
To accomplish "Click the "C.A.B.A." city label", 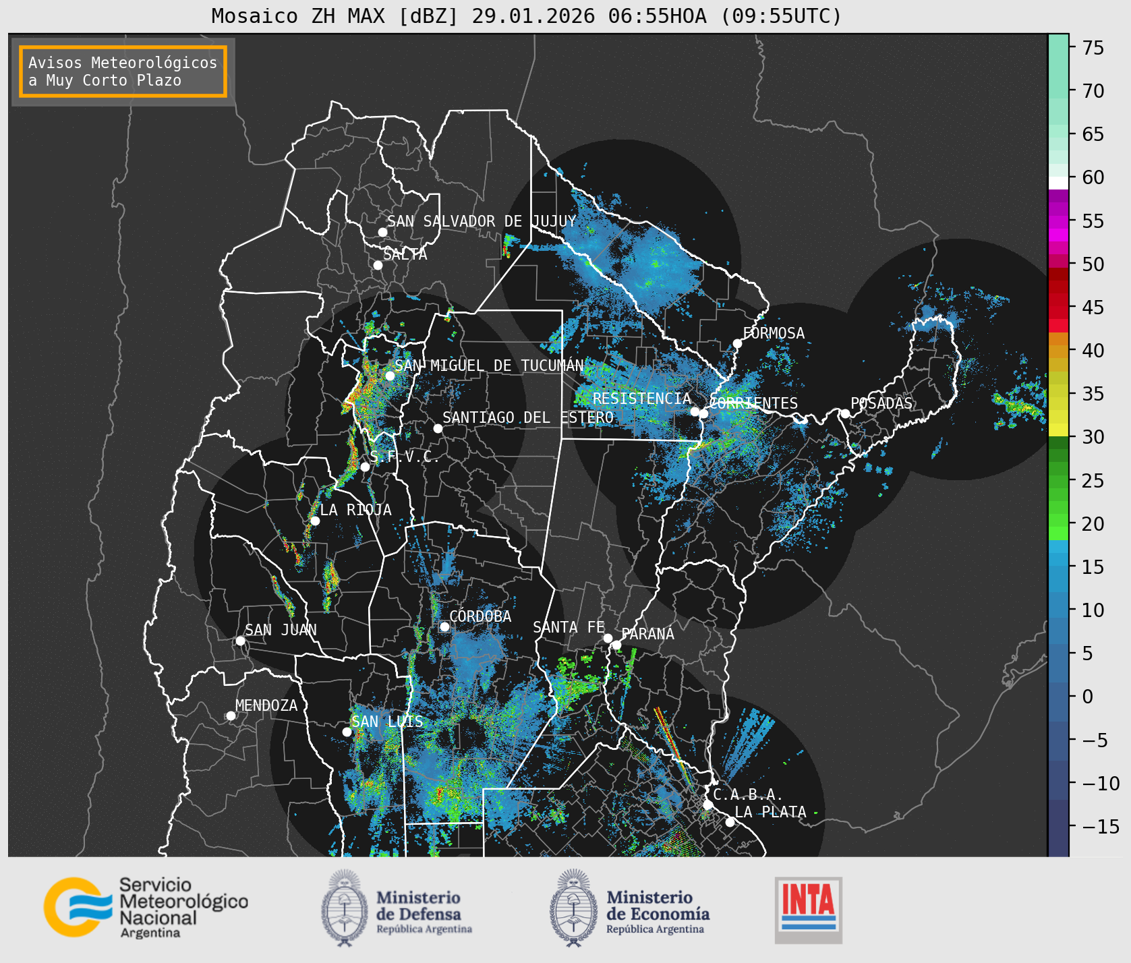I will pyautogui.click(x=748, y=795).
